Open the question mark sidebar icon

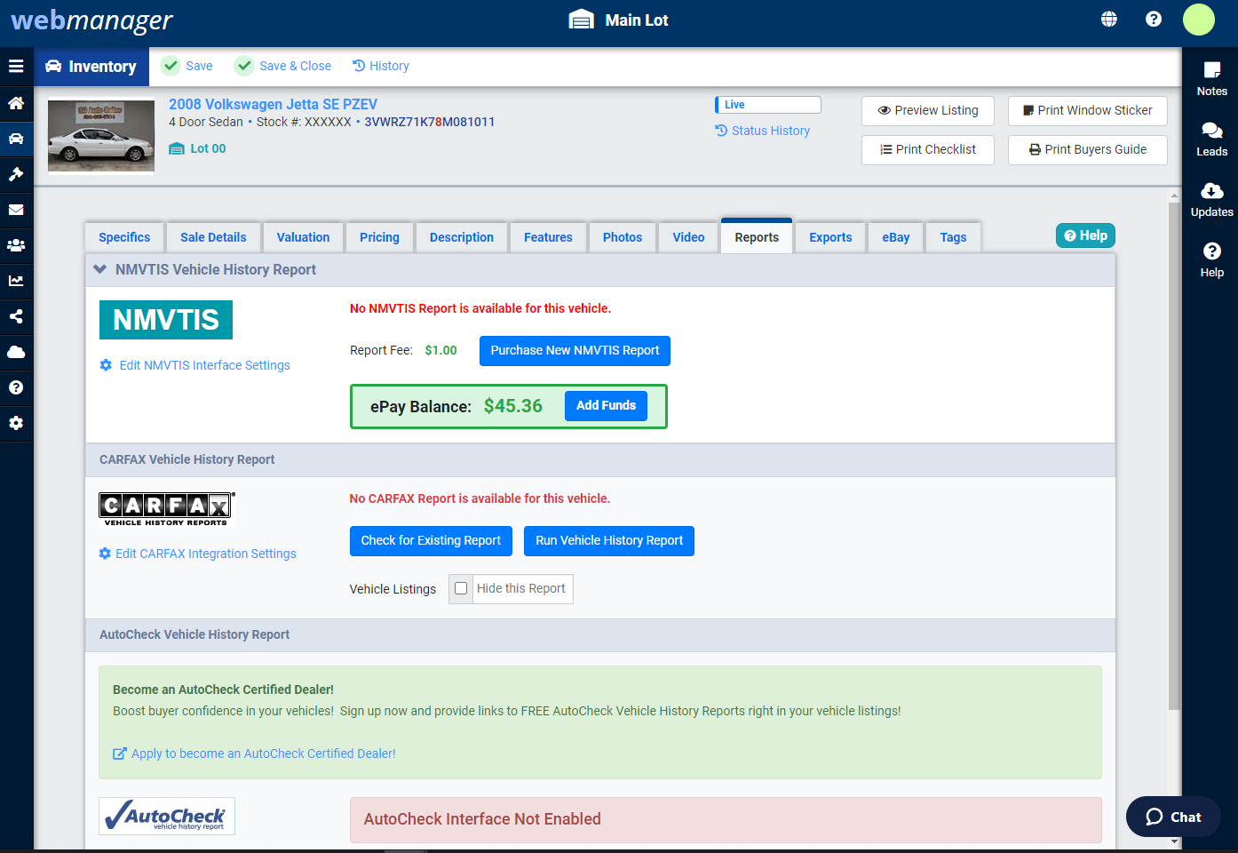click(16, 387)
